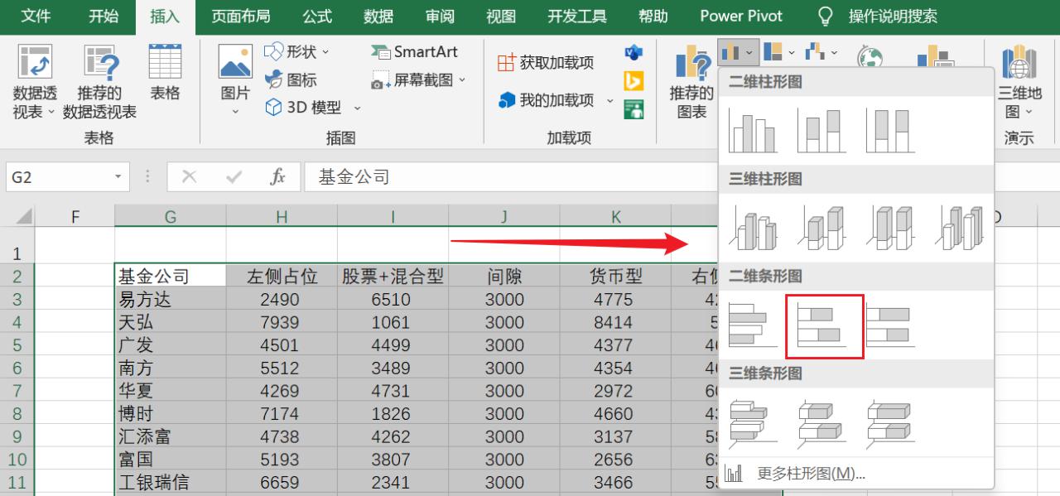The height and width of the screenshot is (496, 1060).
Task: Insert SmartArt graphic
Action: pyautogui.click(x=415, y=51)
